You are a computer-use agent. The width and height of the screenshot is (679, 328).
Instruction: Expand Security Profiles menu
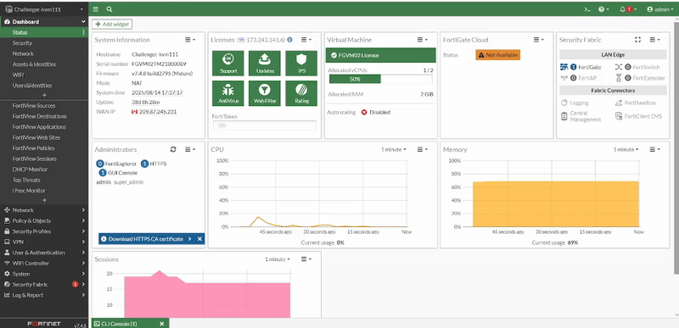(44, 231)
